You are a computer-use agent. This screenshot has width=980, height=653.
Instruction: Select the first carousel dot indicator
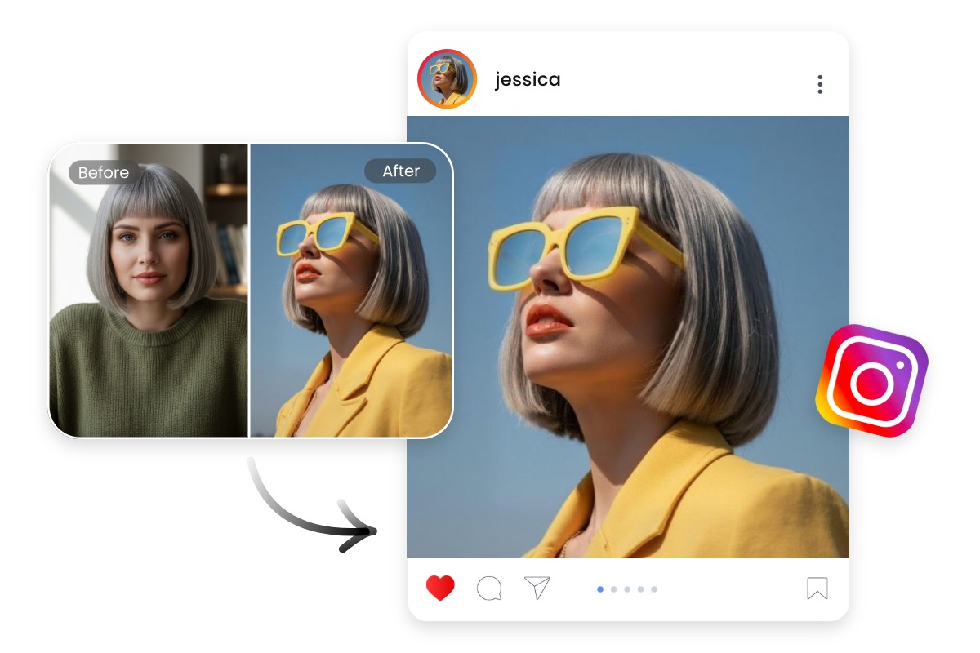599,589
